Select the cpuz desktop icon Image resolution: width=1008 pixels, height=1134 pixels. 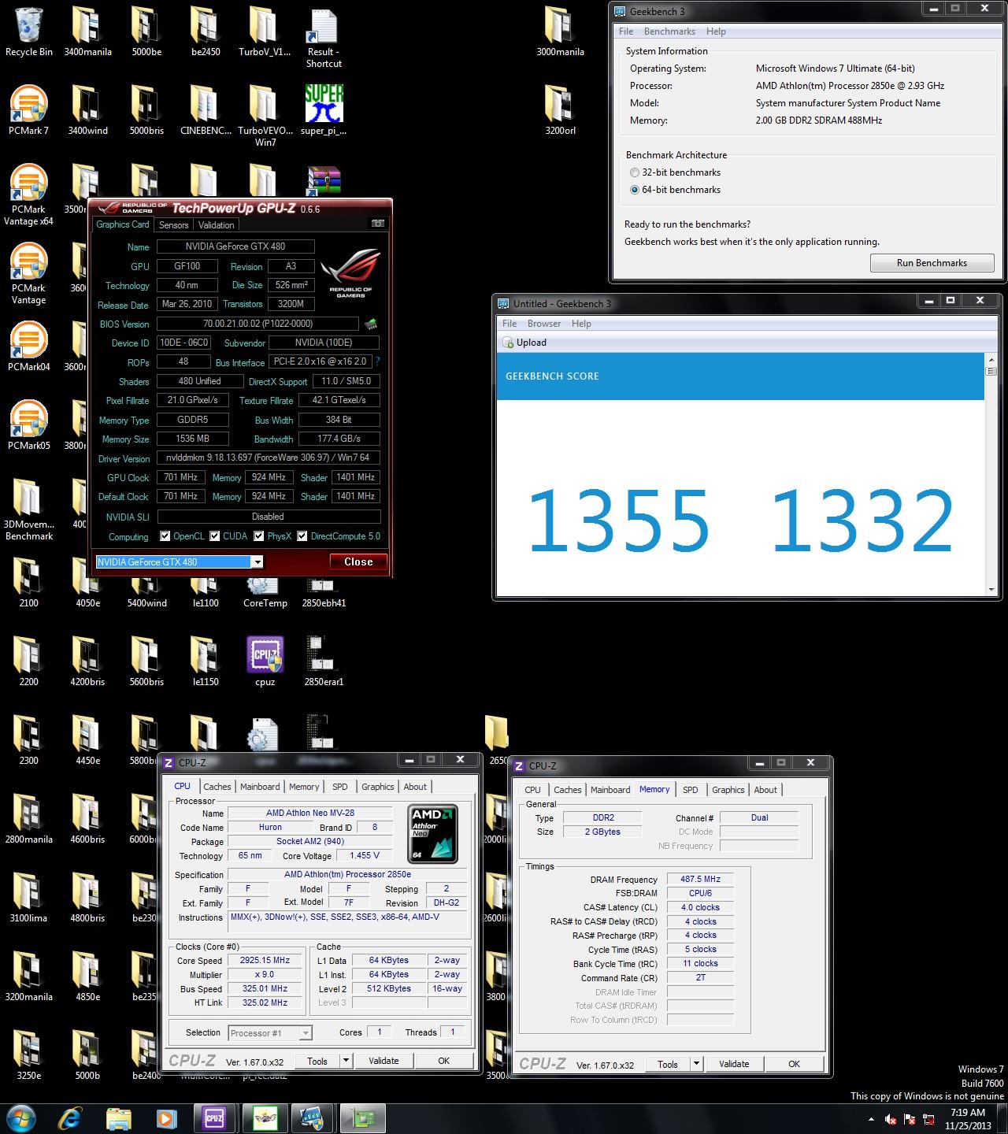click(x=265, y=662)
